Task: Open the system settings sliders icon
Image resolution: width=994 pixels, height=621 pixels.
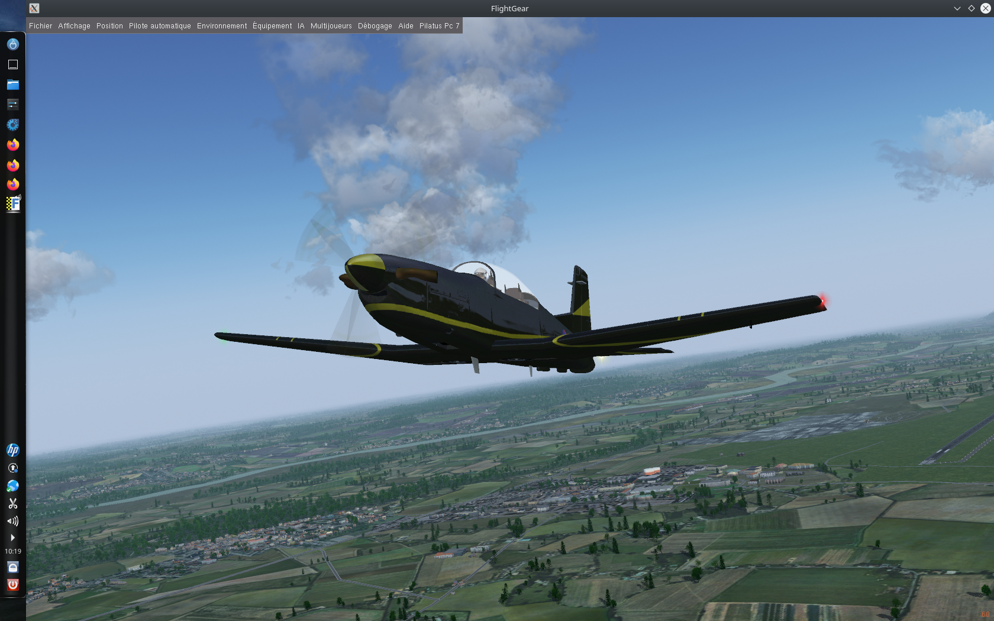Action: [12, 105]
